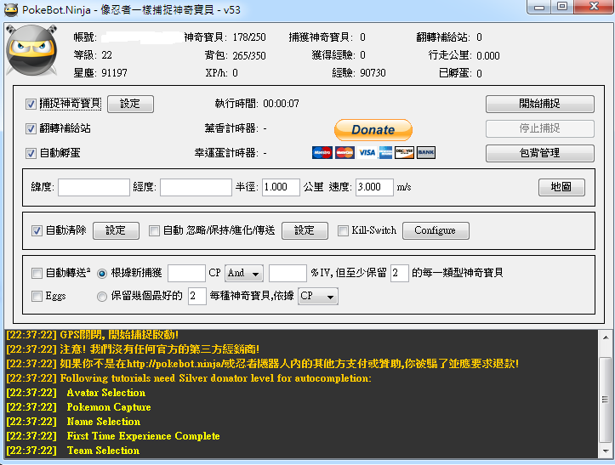This screenshot has height=465, width=615.
Task: Open 包背管理 button
Action: (539, 153)
